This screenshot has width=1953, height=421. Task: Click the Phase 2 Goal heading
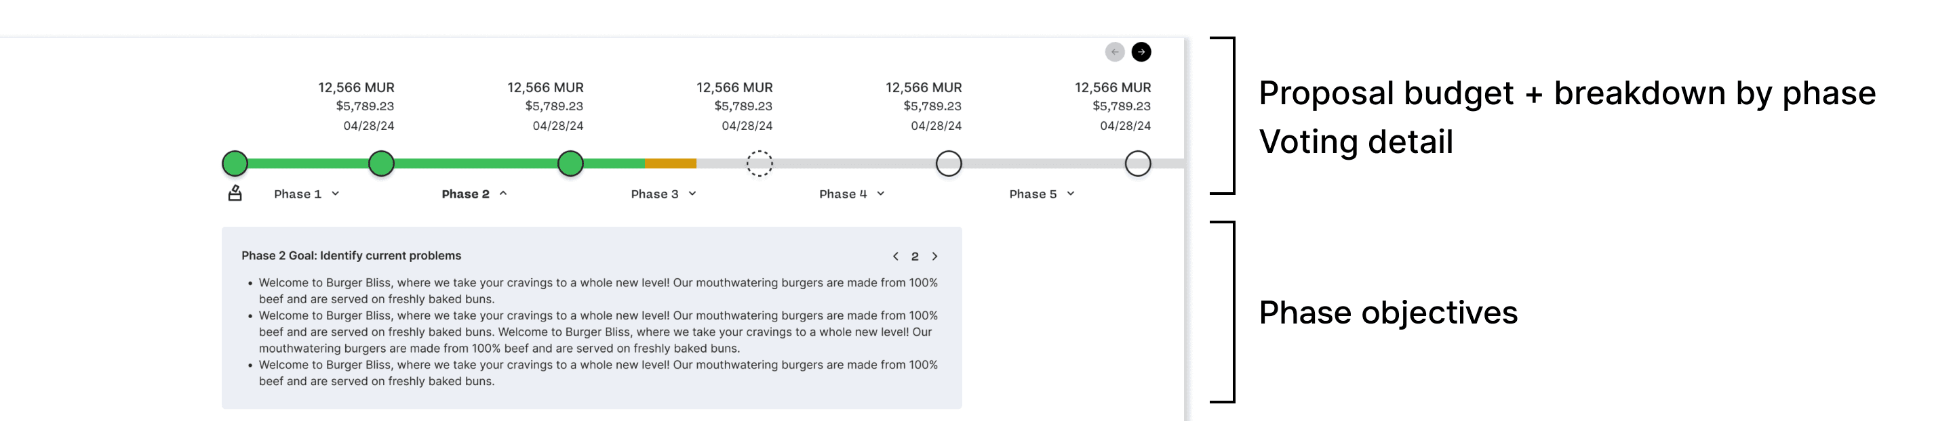tap(351, 256)
